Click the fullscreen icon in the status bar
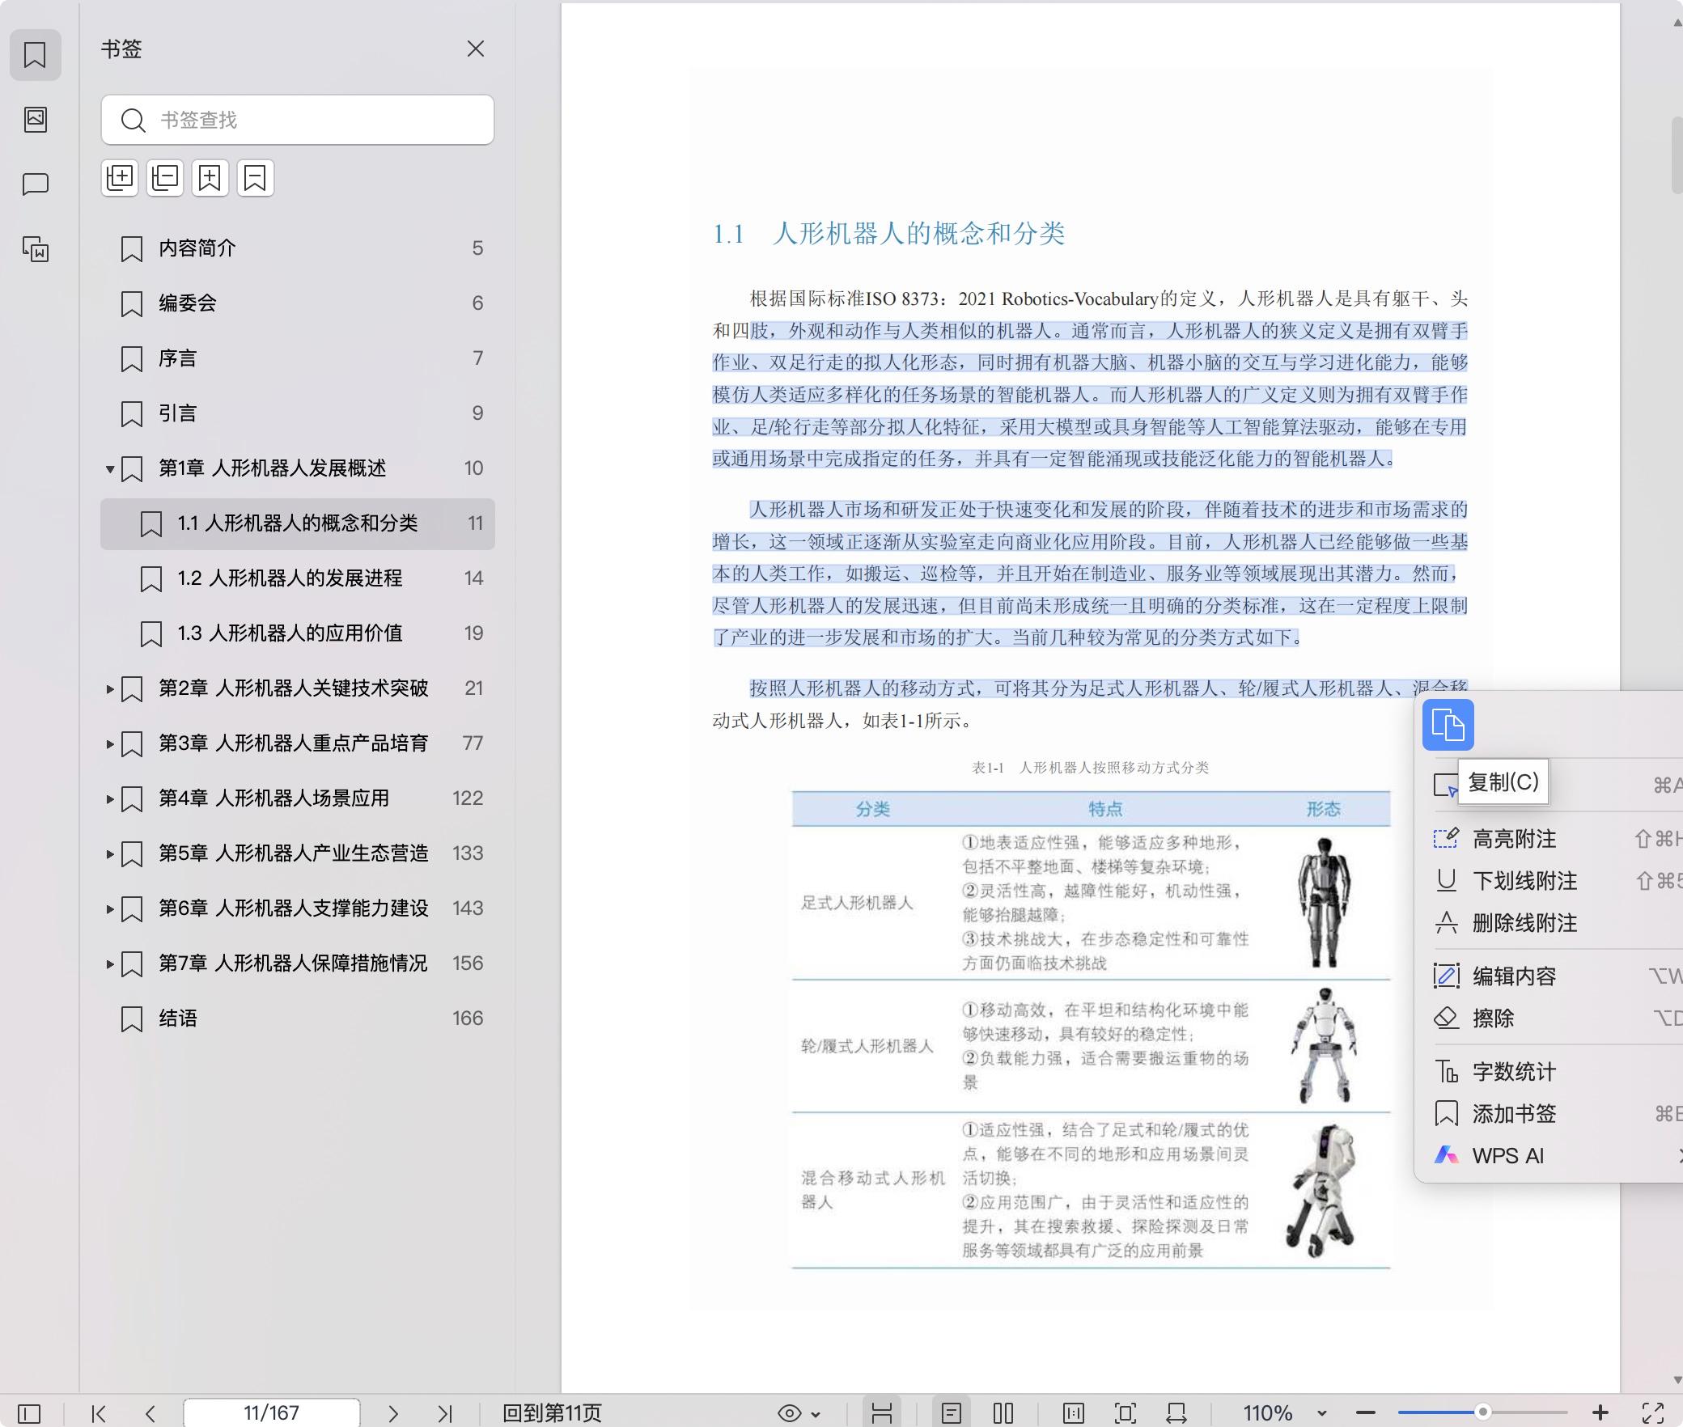The image size is (1683, 1427). pos(1126,1413)
